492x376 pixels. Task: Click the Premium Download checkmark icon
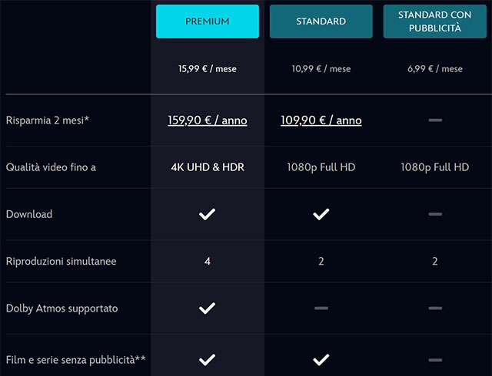(207, 214)
